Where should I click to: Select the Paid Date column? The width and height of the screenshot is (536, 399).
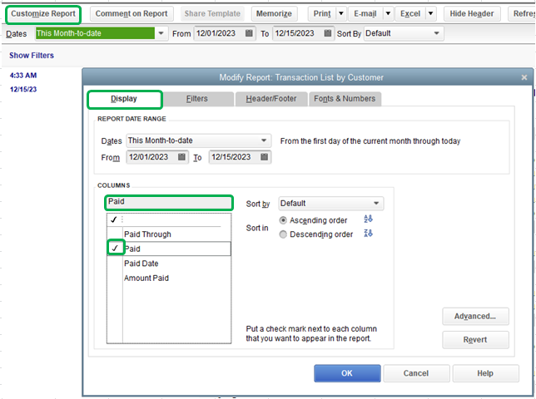(141, 264)
